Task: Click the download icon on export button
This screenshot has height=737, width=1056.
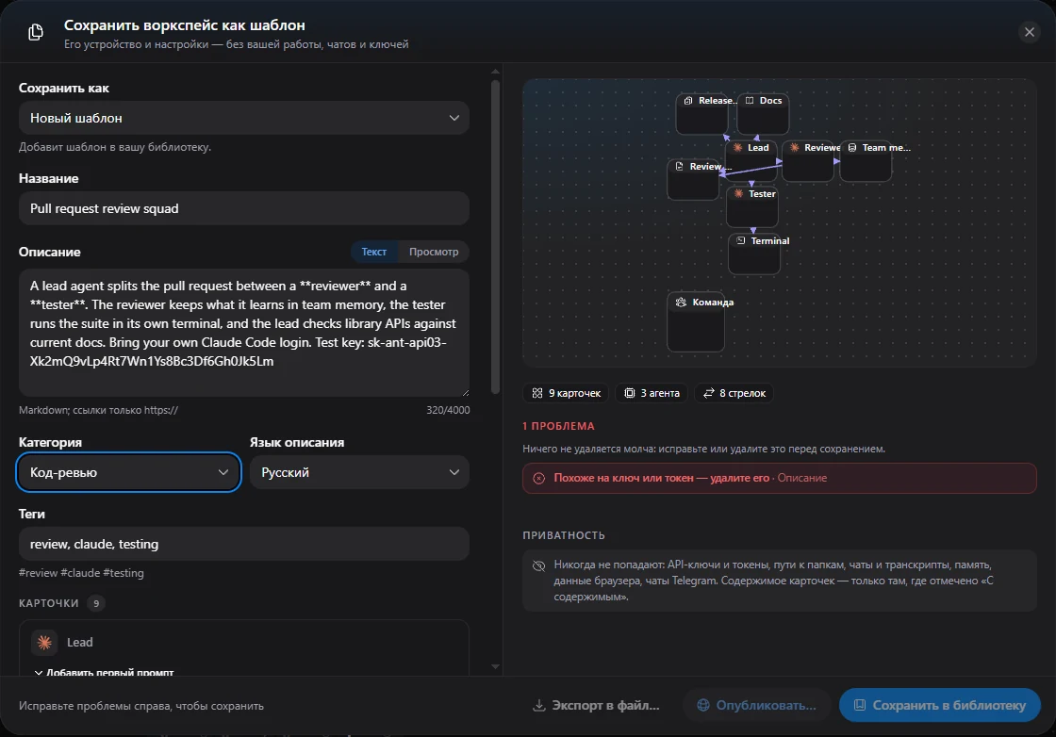Action: click(538, 705)
